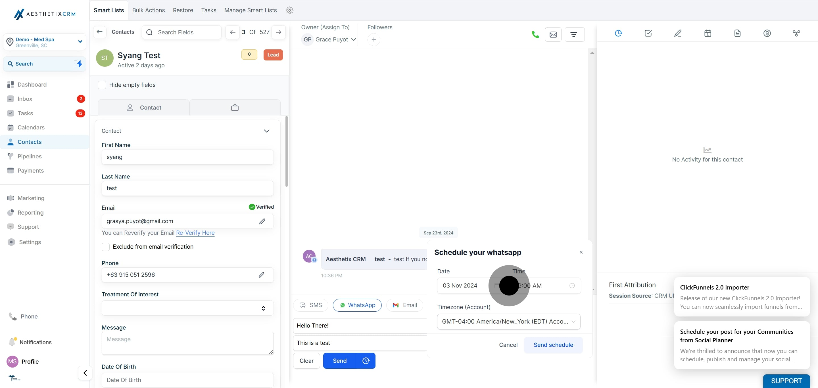Open the email envelope icon in conversation header
Viewport: 818px width, 388px height.
(553, 34)
